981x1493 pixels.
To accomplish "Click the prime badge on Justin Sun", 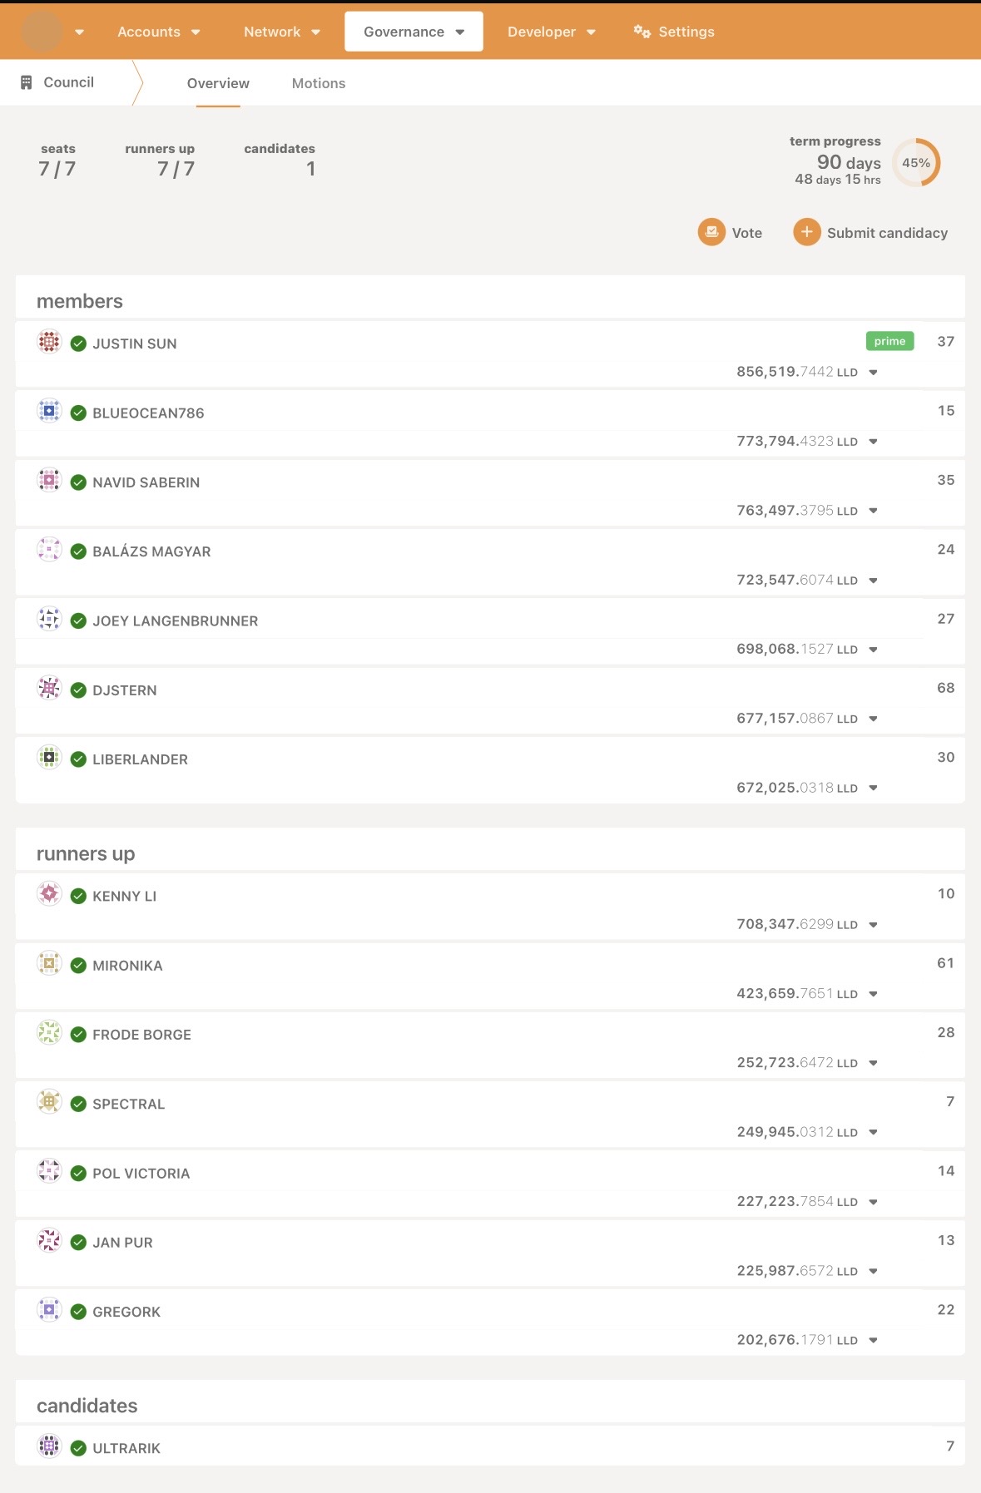I will pyautogui.click(x=889, y=341).
